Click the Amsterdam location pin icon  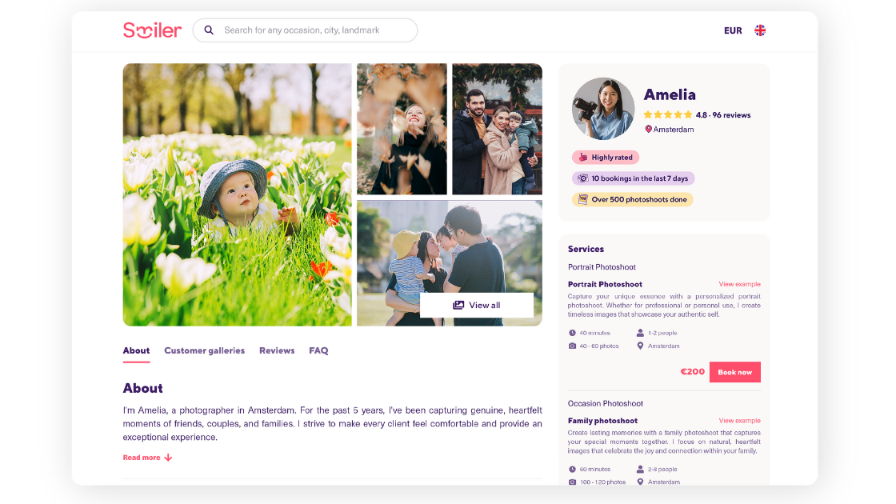pyautogui.click(x=648, y=129)
